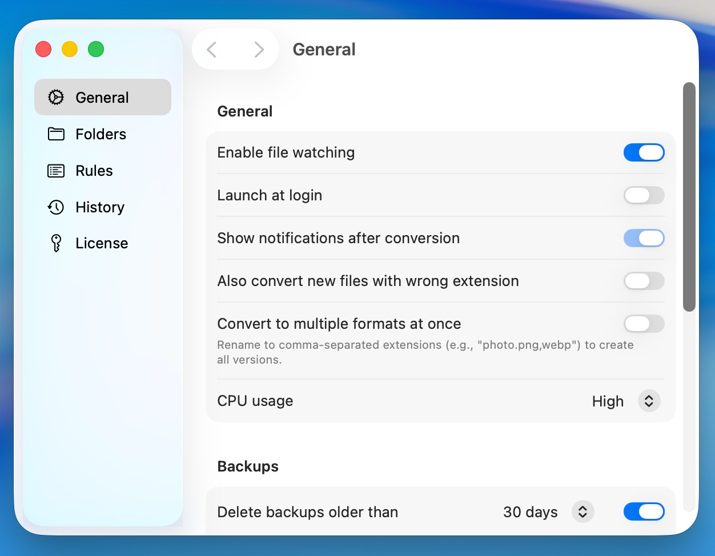The width and height of the screenshot is (715, 556).
Task: Open the CPU usage dropdown
Action: click(x=649, y=401)
